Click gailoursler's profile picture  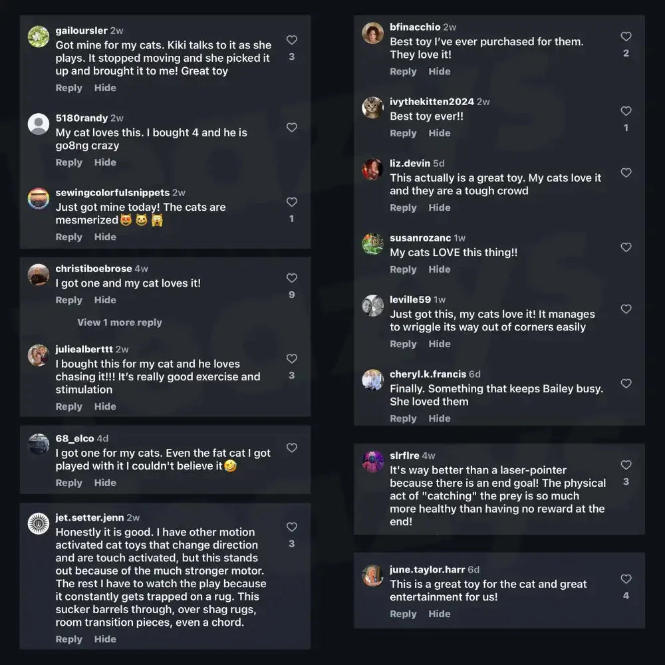[x=39, y=37]
